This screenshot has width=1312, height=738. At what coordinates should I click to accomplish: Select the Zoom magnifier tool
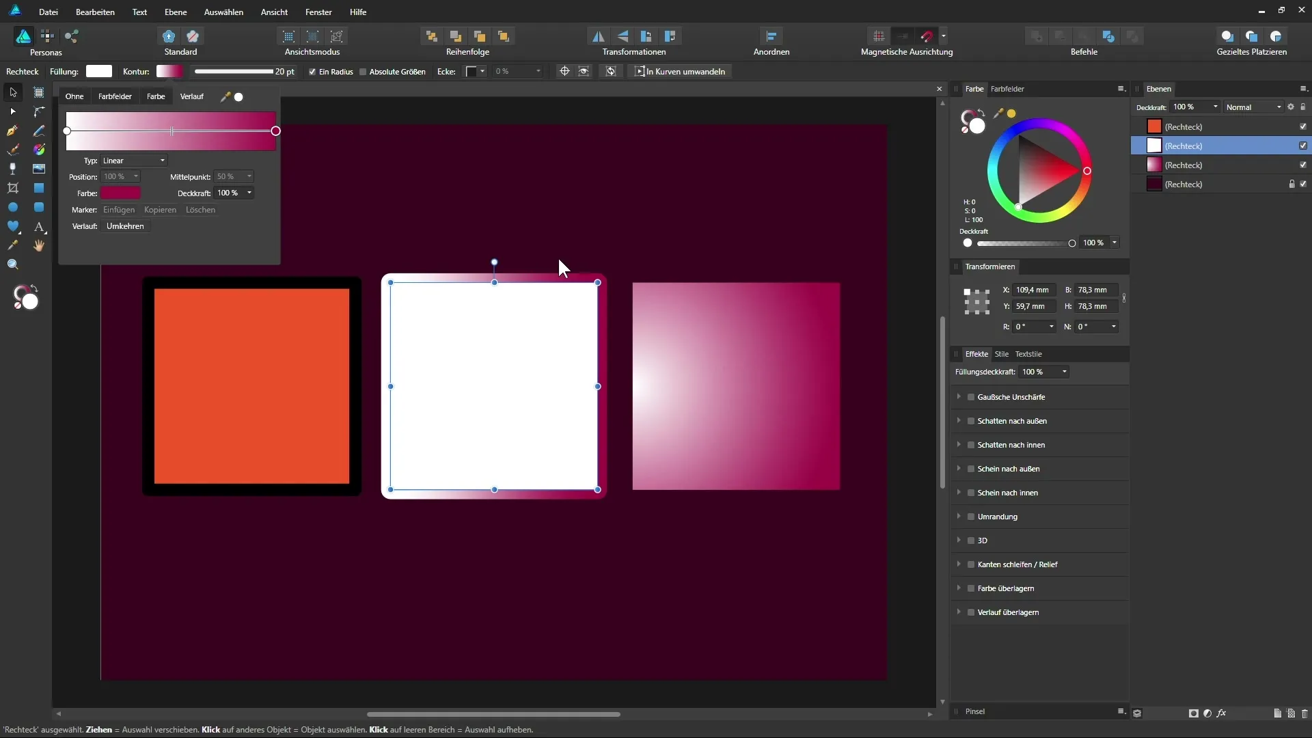(x=13, y=264)
